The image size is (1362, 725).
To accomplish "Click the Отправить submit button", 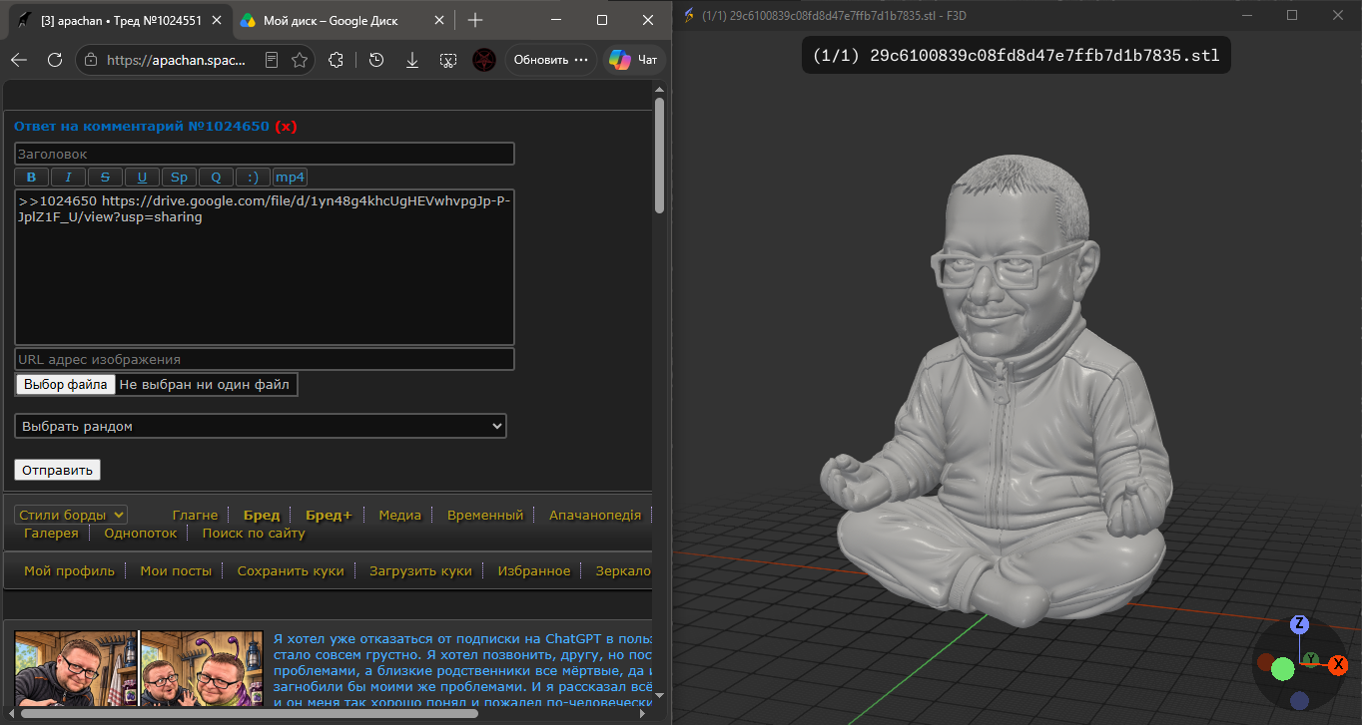I will click(58, 470).
